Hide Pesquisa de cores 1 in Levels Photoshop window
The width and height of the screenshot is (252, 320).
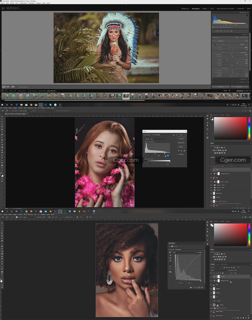tap(211, 174)
